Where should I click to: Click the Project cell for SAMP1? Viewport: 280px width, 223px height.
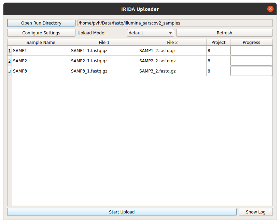click(218, 51)
